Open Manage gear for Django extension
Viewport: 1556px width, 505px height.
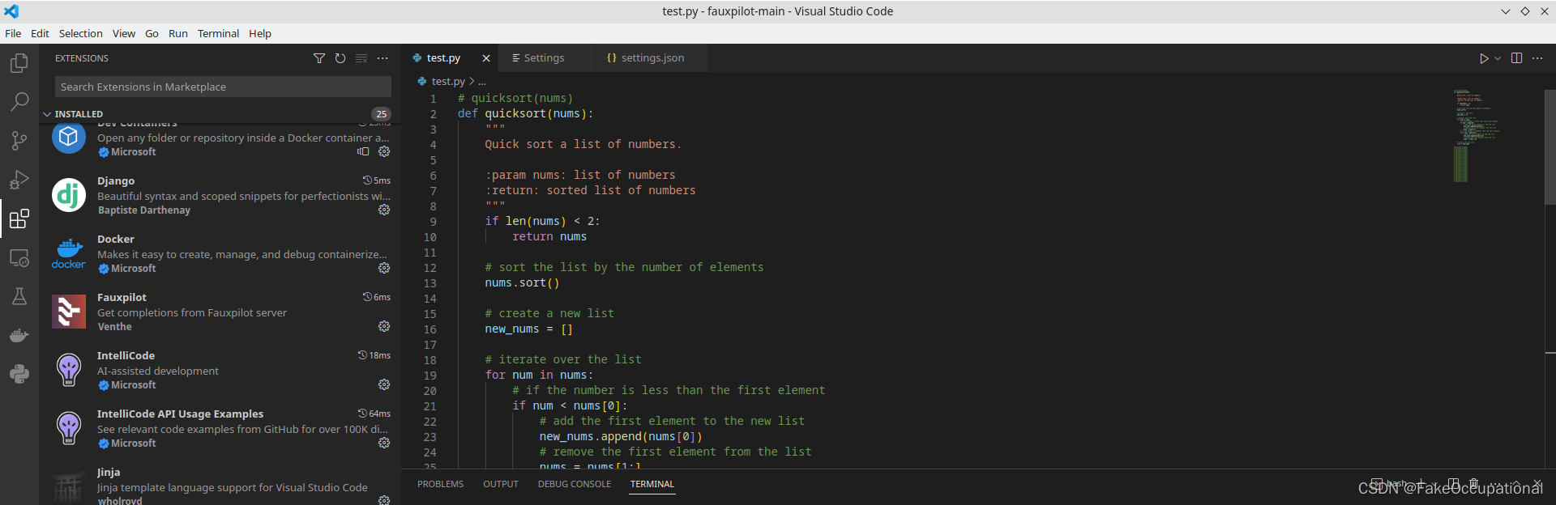(384, 210)
